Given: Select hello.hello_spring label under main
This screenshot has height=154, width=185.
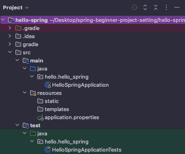Looking at the screenshot, I should click(67, 77).
